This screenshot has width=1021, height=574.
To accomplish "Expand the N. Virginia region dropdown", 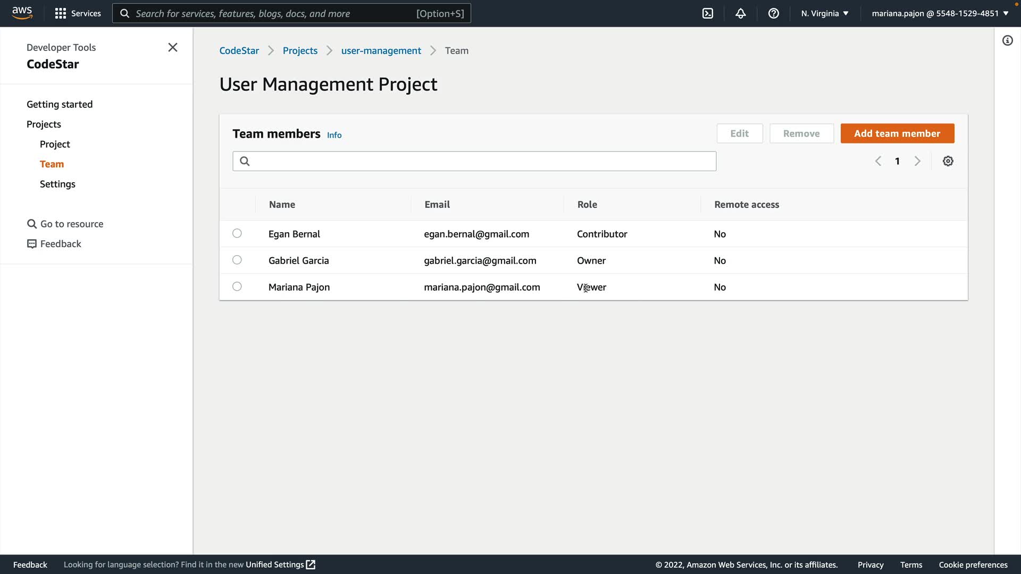I will coord(825,13).
